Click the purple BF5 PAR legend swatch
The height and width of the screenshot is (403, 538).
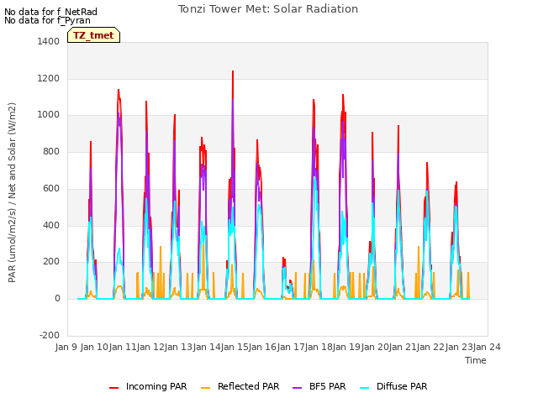tap(298, 388)
